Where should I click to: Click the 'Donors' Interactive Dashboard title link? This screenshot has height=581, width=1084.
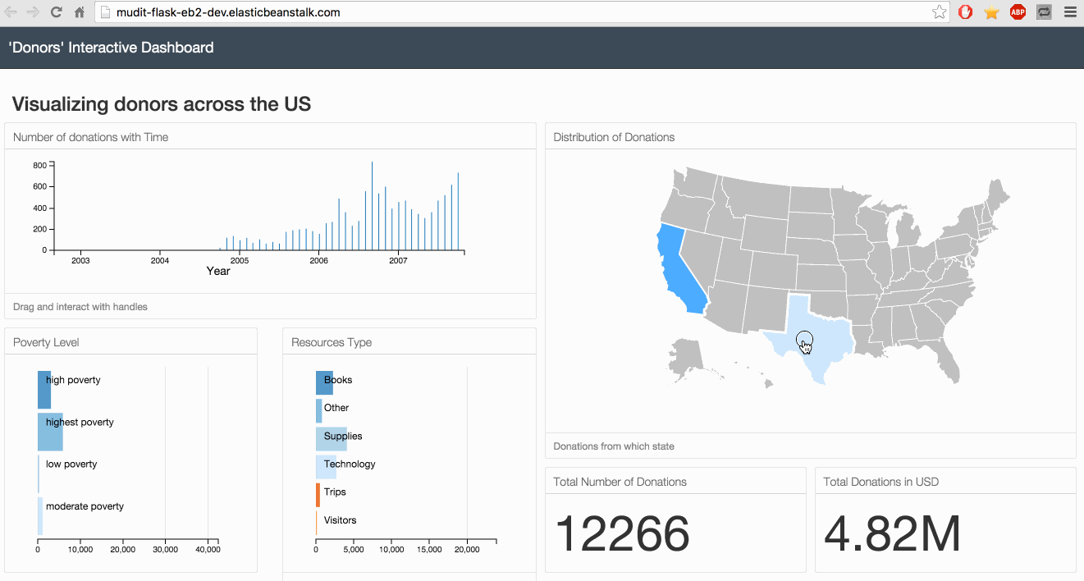point(111,48)
